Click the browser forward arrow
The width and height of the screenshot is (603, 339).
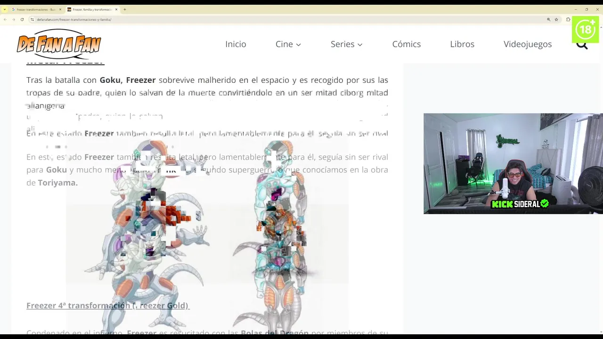click(13, 19)
